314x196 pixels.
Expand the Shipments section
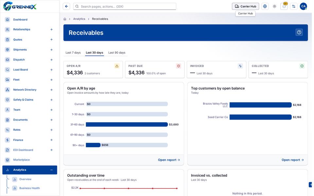51,50
